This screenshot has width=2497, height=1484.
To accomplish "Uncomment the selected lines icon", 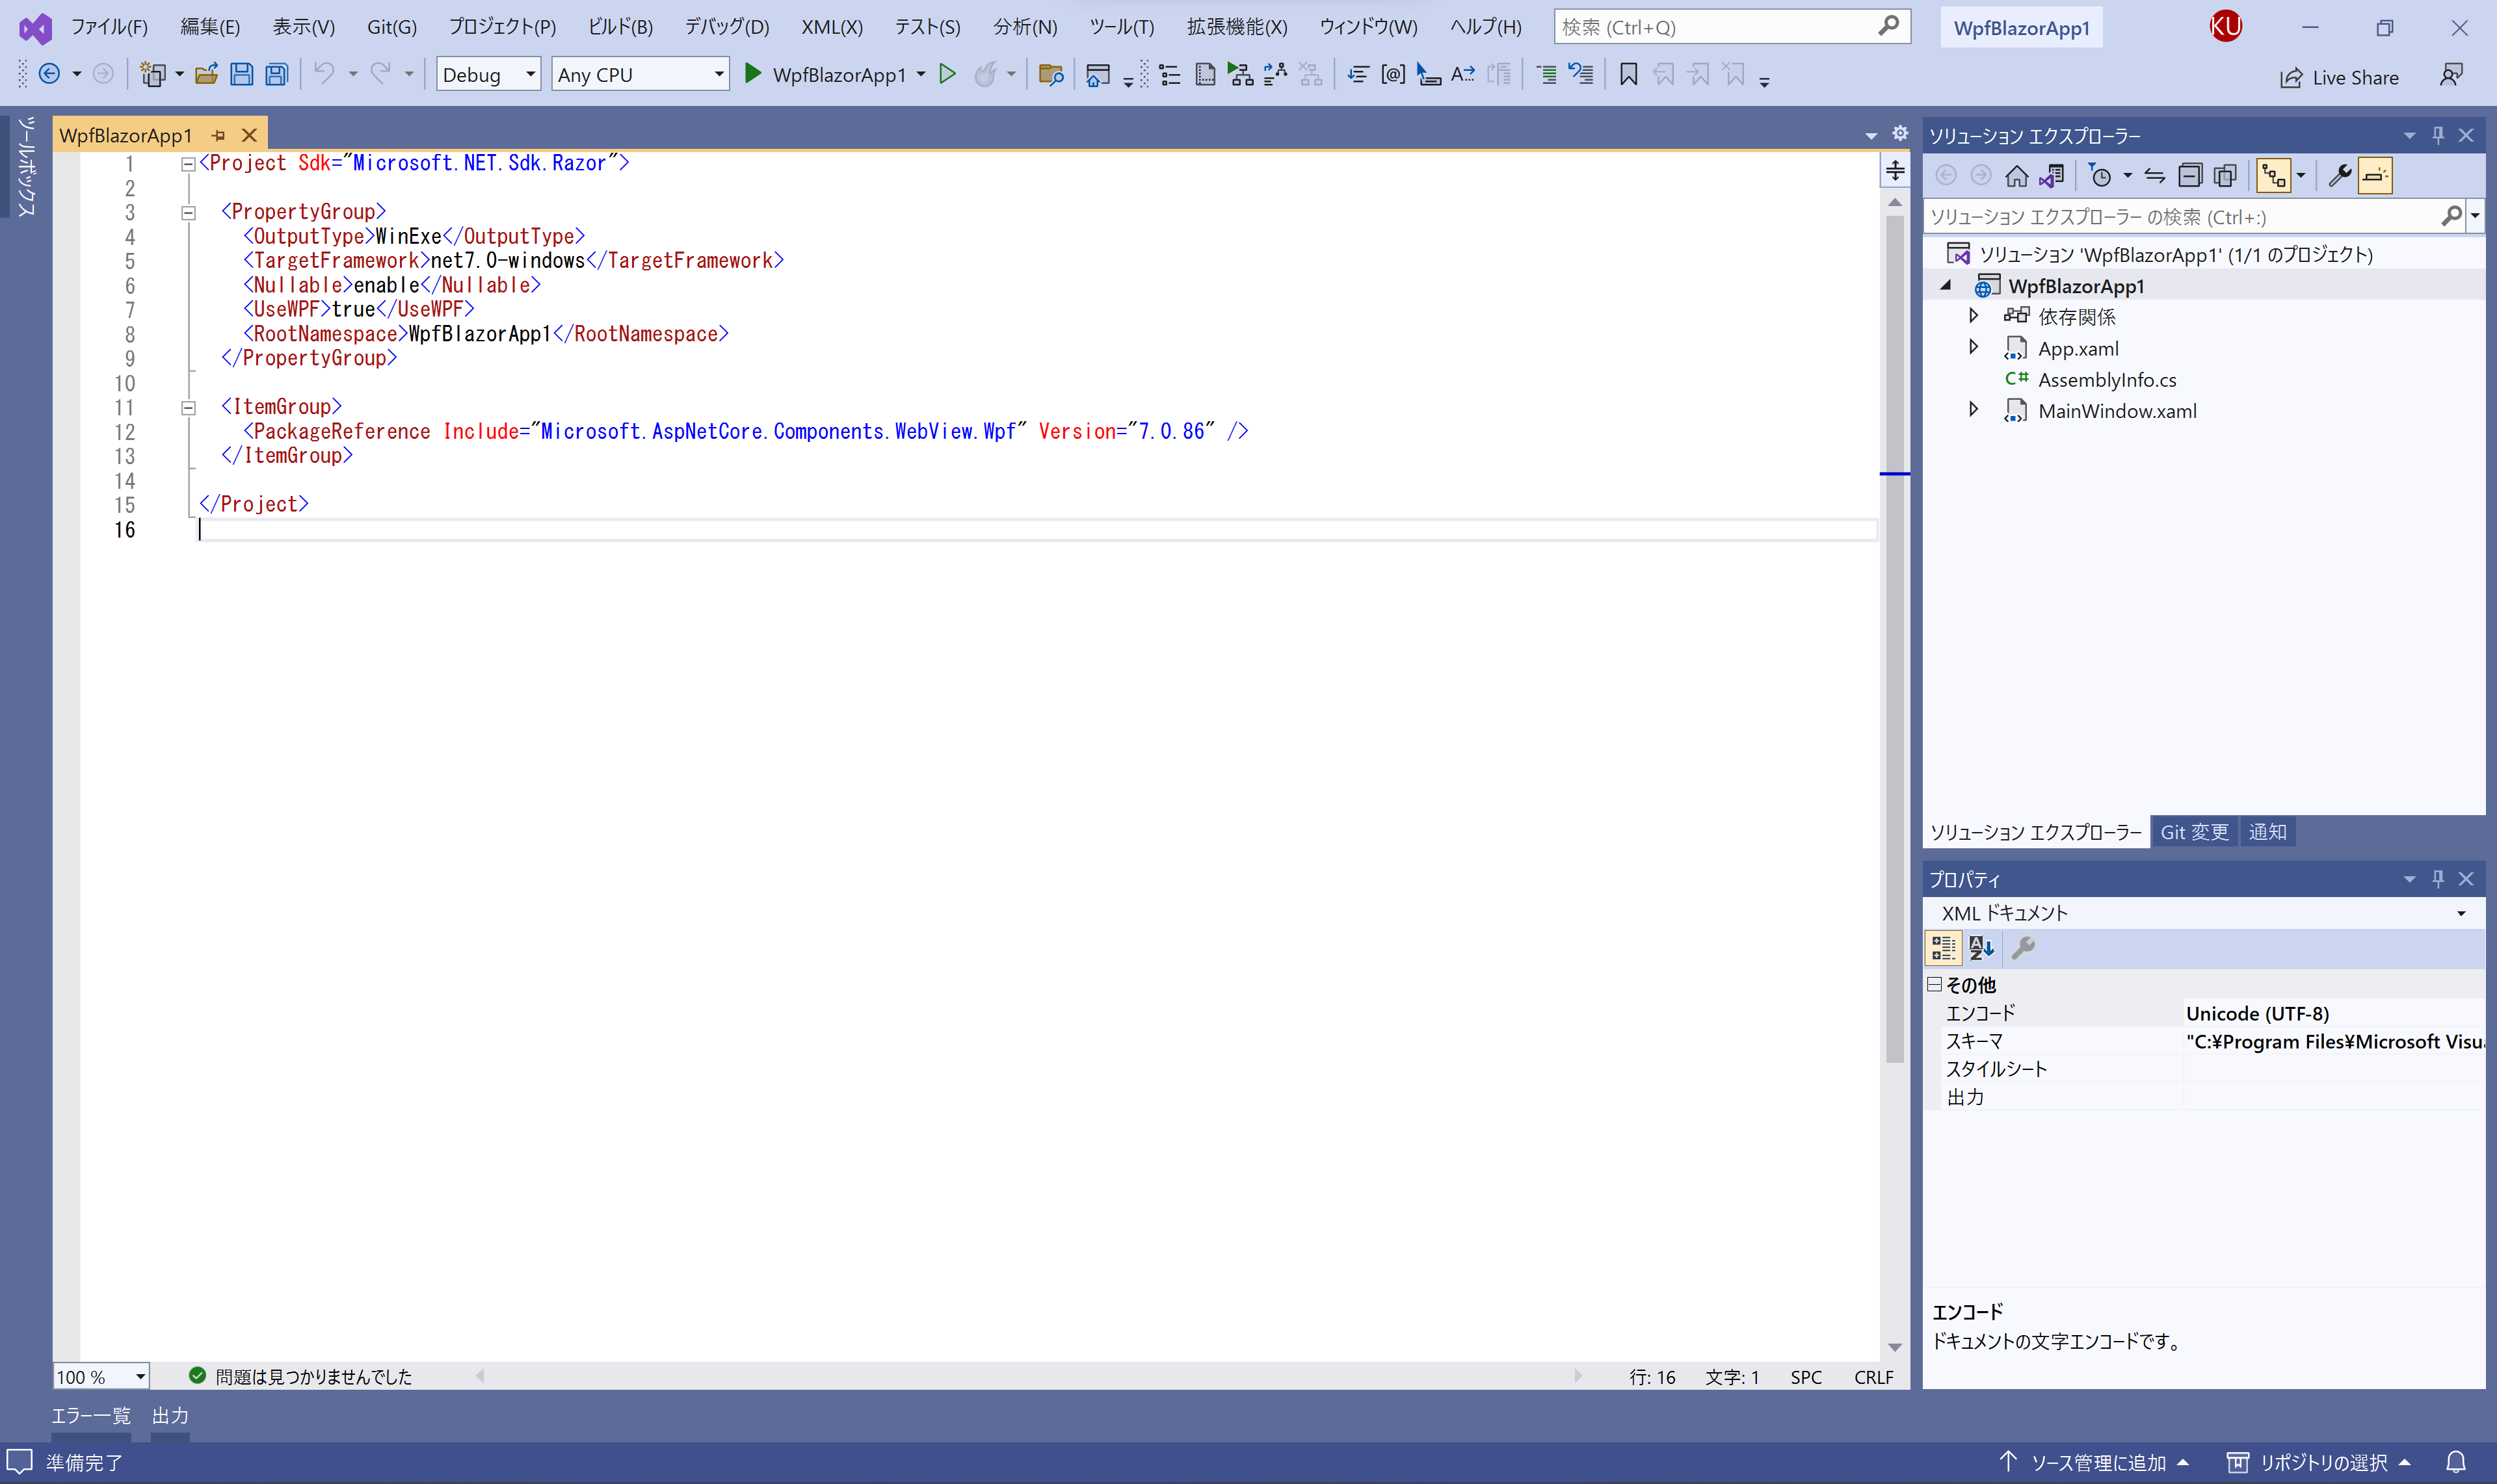I will [1581, 74].
